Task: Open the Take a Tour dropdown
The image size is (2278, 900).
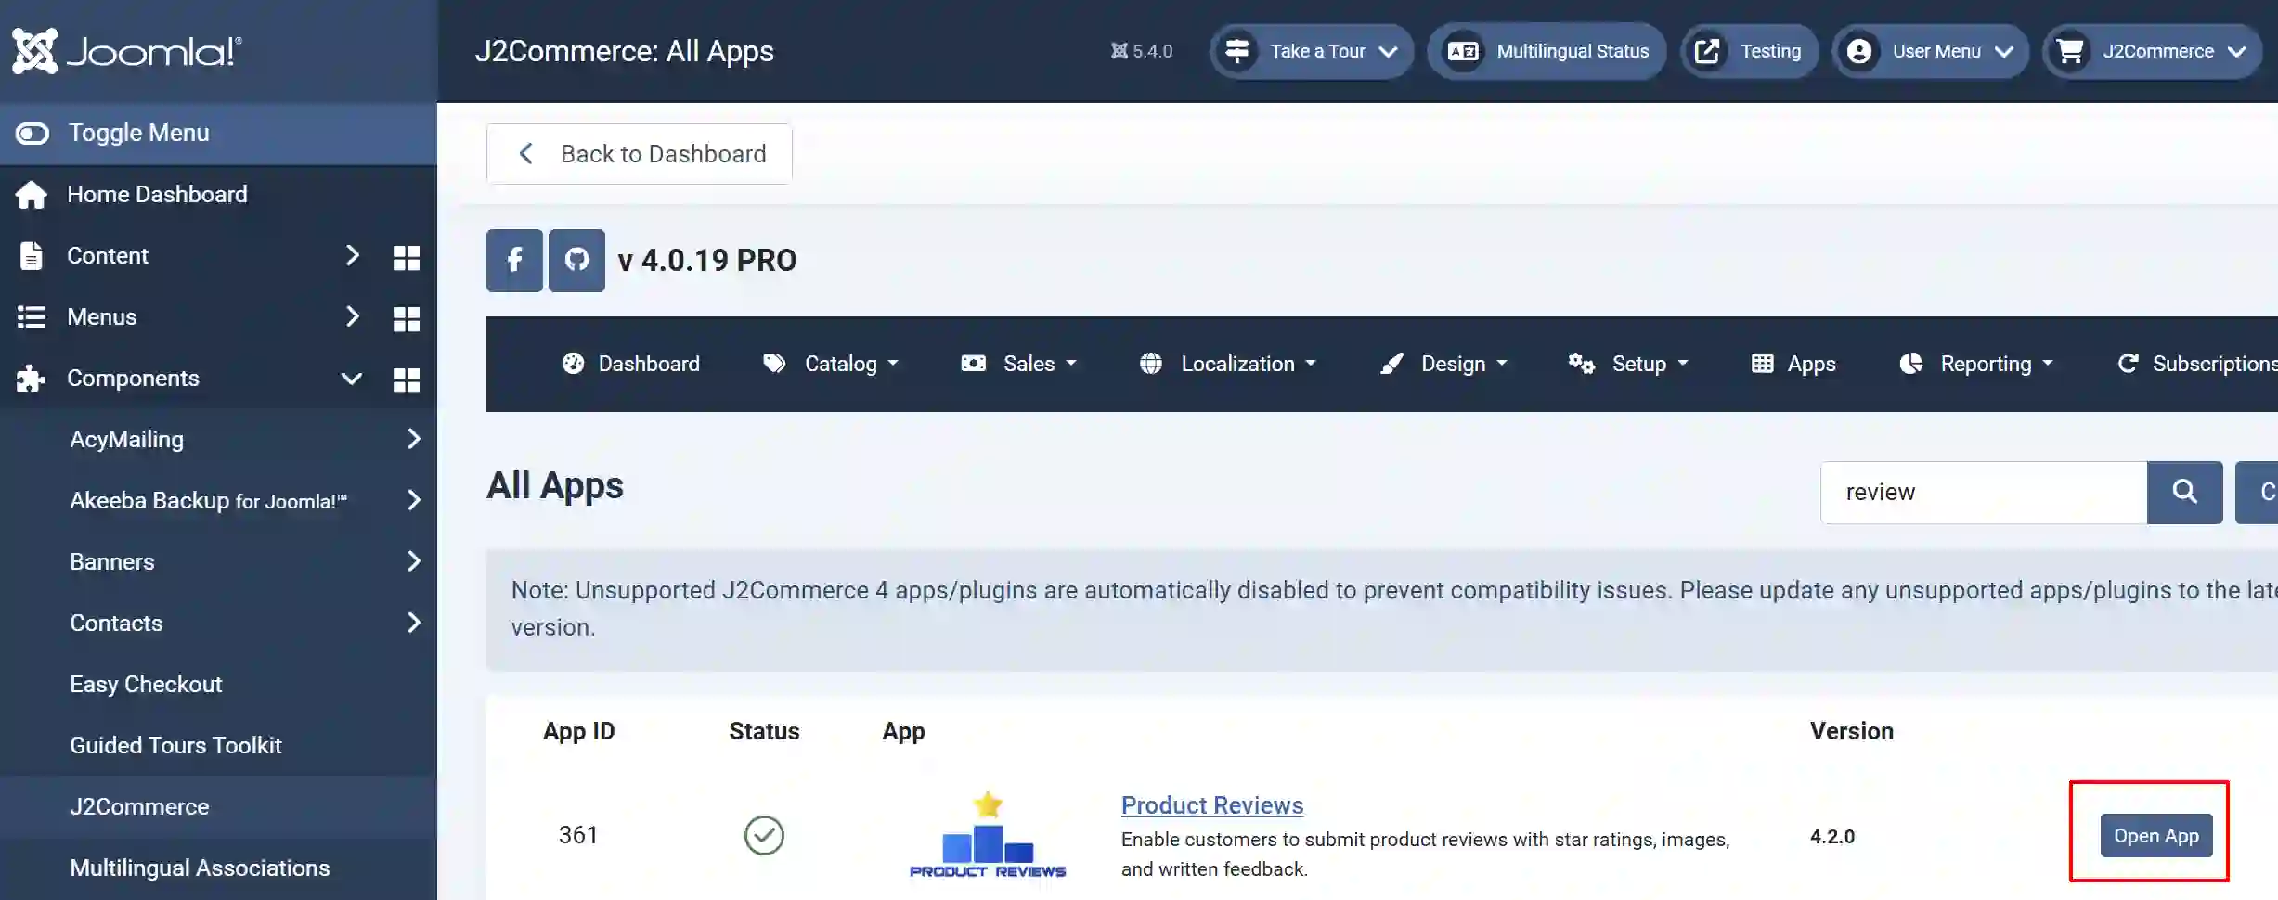Action: click(x=1312, y=51)
